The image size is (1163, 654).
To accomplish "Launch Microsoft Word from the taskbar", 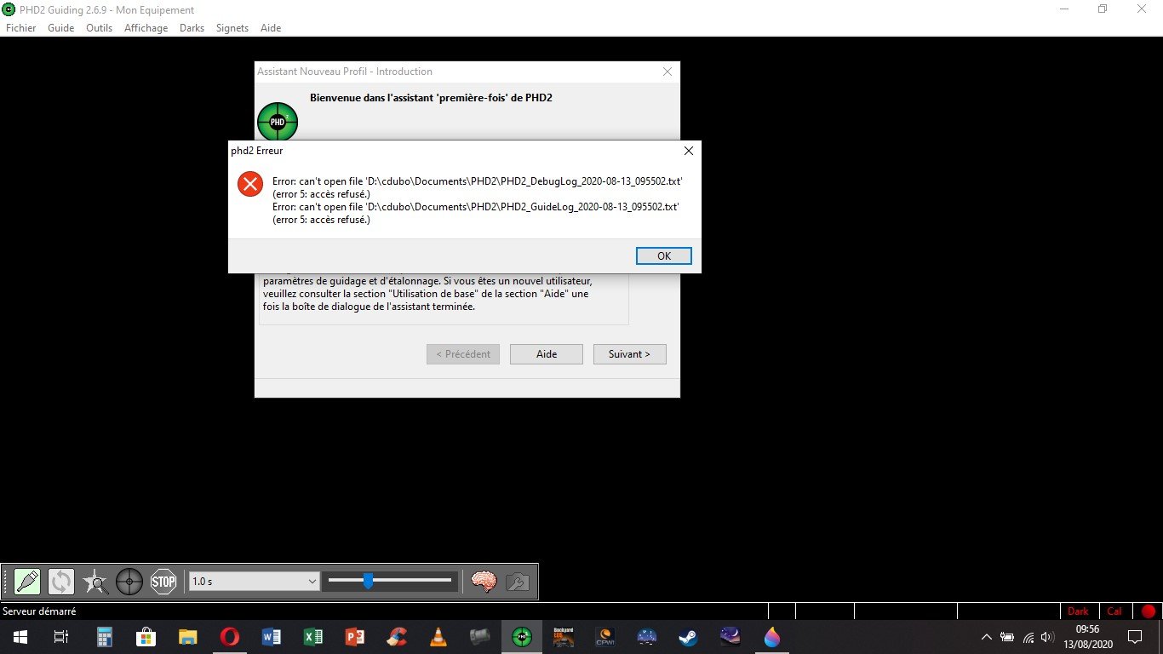I will [272, 637].
